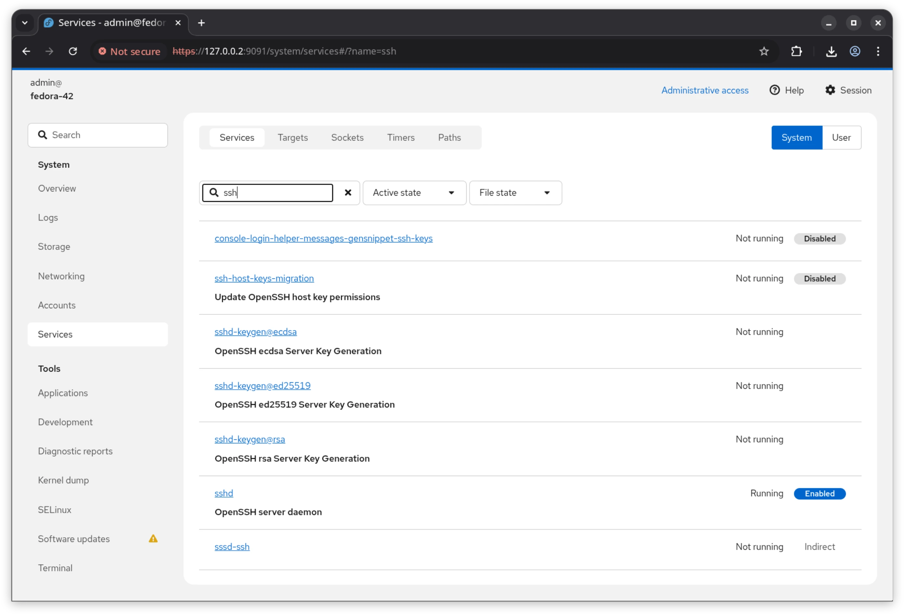Click the browser back arrow
Viewport: 904px width, 614px height.
click(26, 51)
